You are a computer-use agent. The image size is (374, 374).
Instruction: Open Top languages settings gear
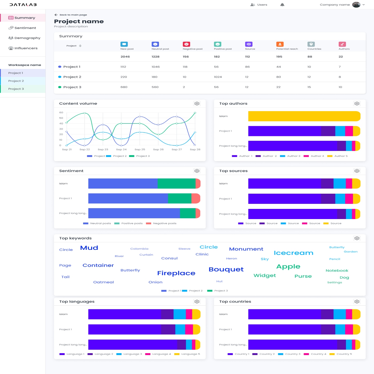[197, 302]
